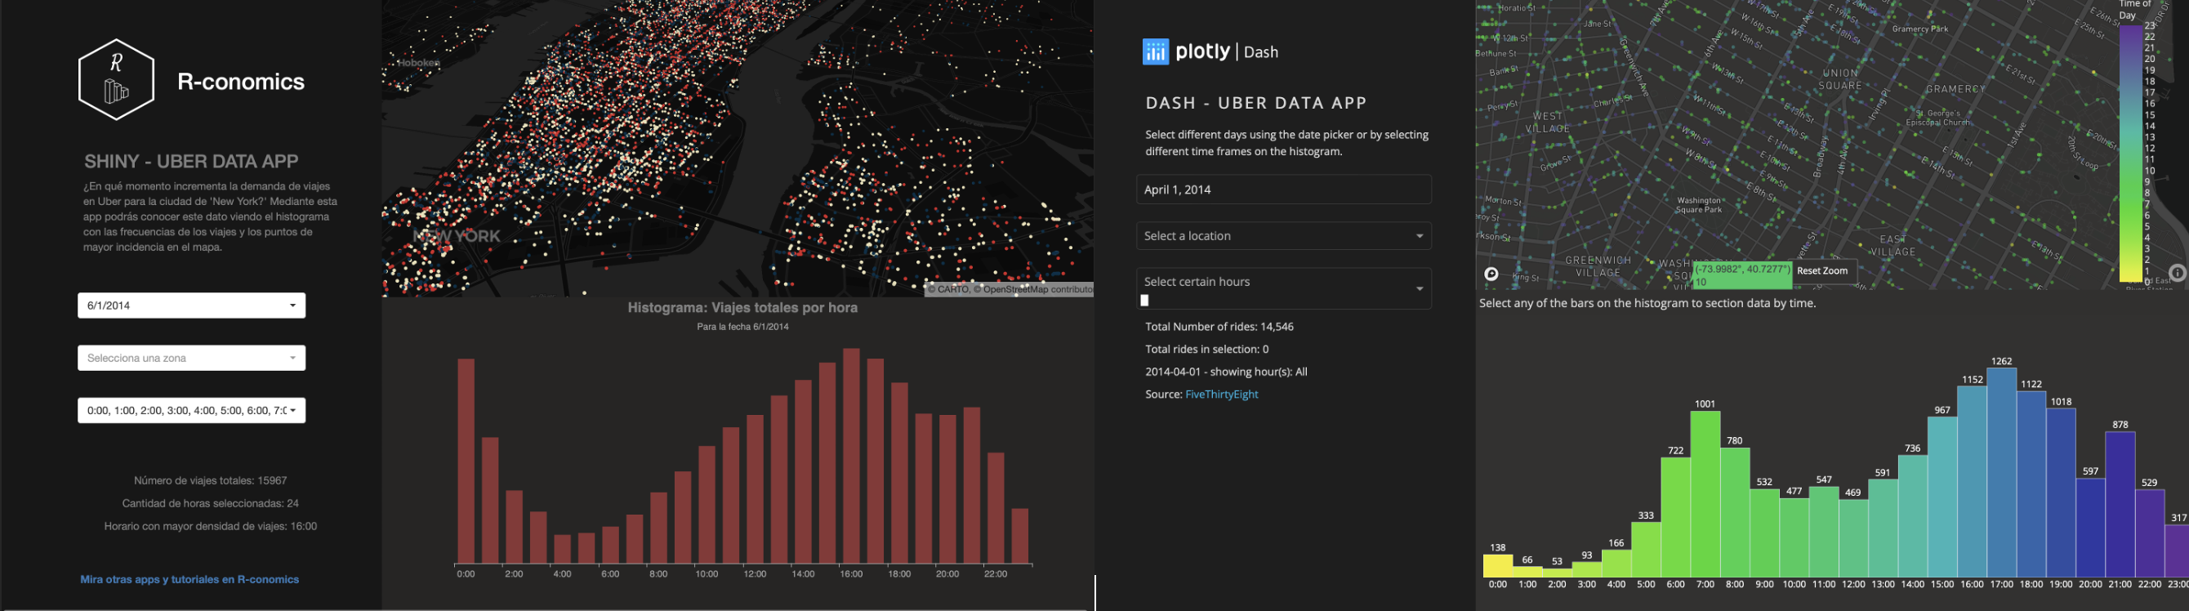Select the 7:00 bar labeled 1001
The image size is (2189, 611).
1705,497
